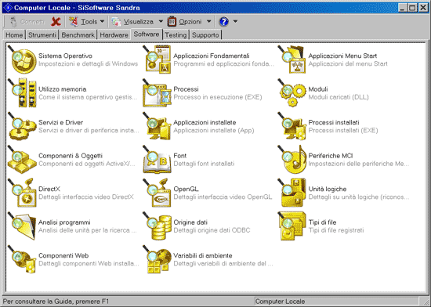Maximize the Sandra window
Image resolution: width=431 pixels, height=307 pixels.
click(412, 8)
